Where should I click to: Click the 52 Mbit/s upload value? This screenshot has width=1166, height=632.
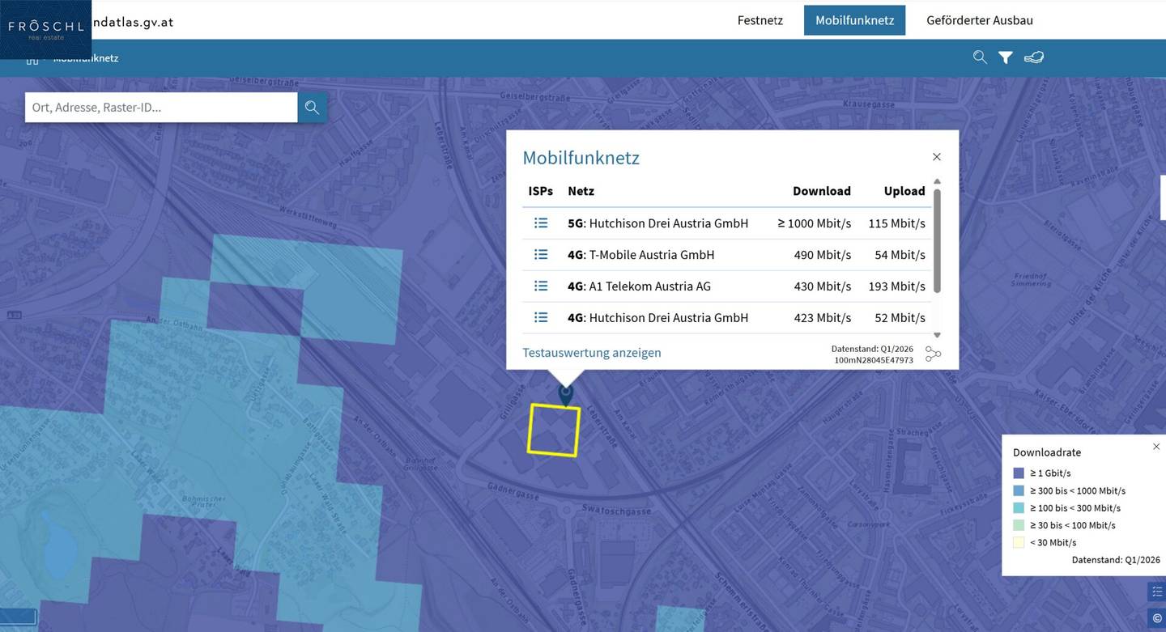point(900,318)
